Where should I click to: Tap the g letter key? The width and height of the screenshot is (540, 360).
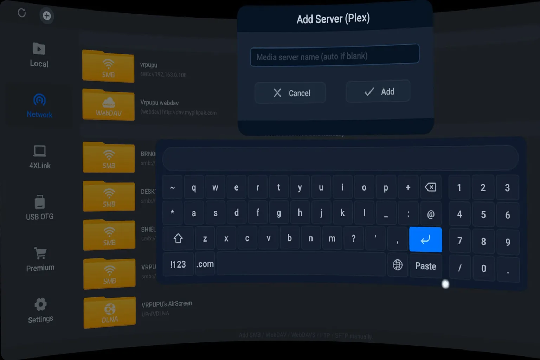tap(279, 213)
